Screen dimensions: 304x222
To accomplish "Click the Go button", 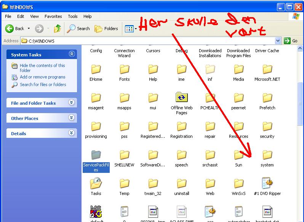I will click(291, 41).
